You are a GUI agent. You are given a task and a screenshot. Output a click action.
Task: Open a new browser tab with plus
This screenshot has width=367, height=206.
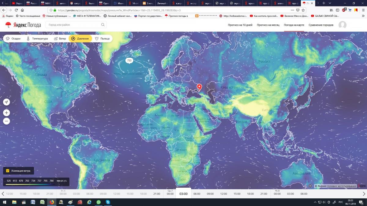tap(324, 3)
